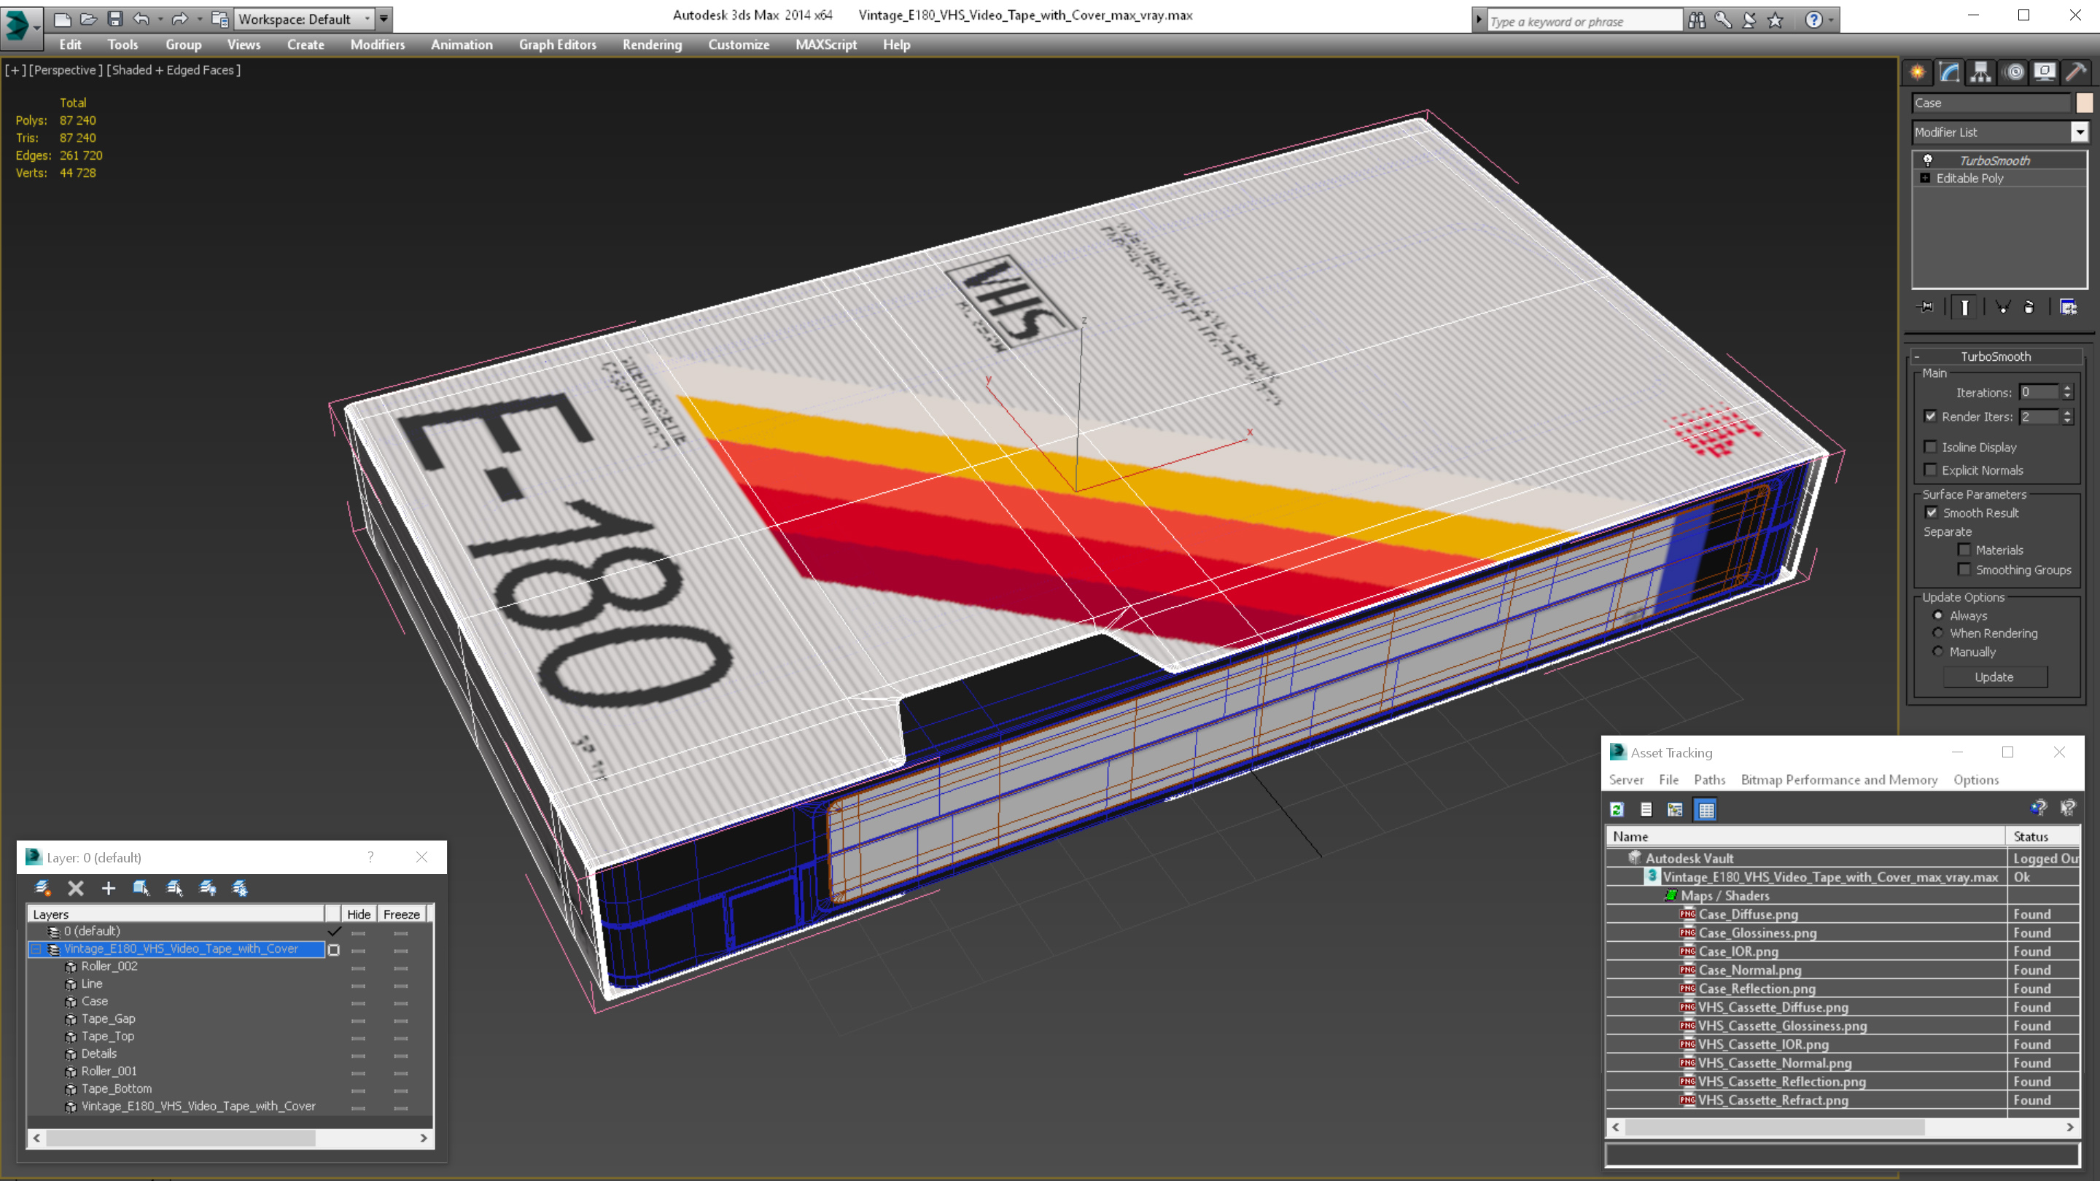Collapse Vintage_E180_VHS_Video_Tape_with_Cover layer

coord(36,948)
